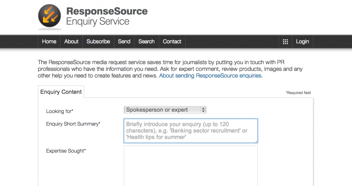Go to the Home menu item
Image resolution: width=352 pixels, height=186 pixels.
[x=49, y=42]
